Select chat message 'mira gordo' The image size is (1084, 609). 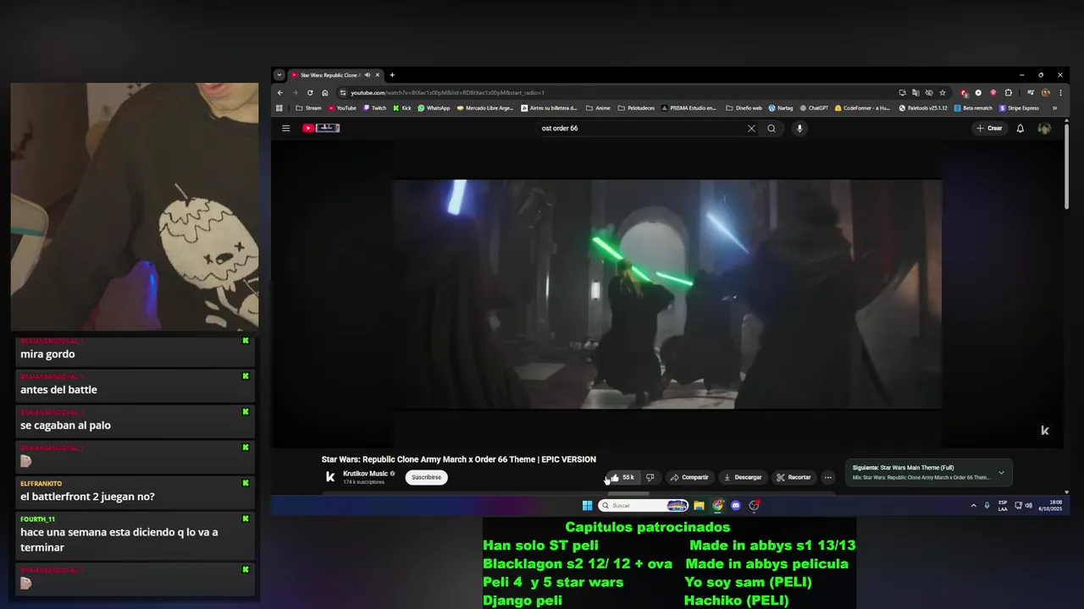[47, 354]
